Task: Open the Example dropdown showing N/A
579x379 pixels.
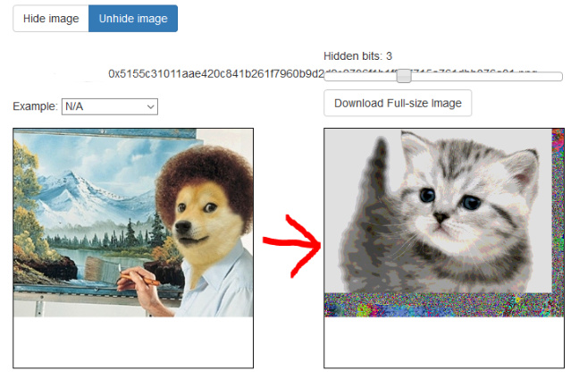Action: coord(110,106)
